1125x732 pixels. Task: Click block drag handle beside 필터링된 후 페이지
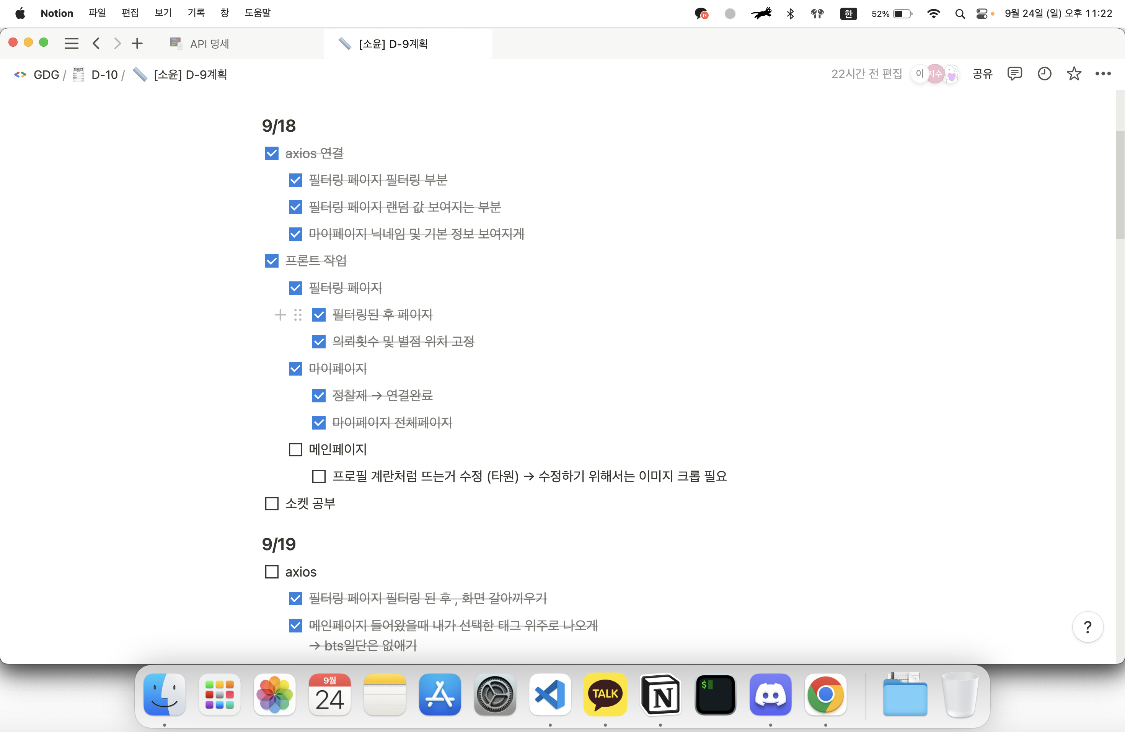click(x=297, y=315)
